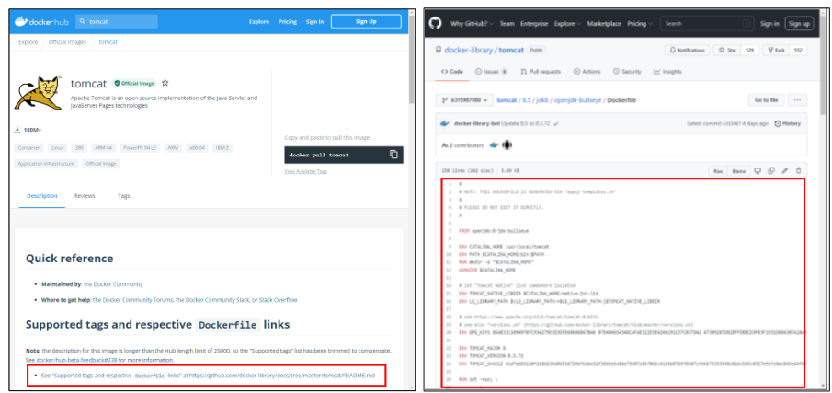View Raw file button

pos(718,171)
